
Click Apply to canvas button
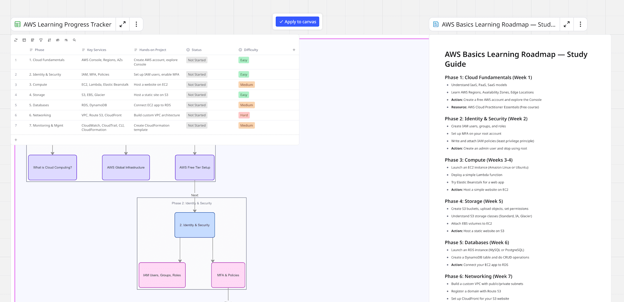(x=297, y=22)
